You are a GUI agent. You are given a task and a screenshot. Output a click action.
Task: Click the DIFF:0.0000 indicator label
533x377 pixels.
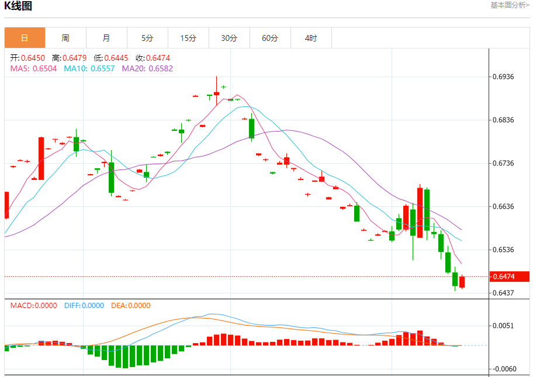[84, 306]
